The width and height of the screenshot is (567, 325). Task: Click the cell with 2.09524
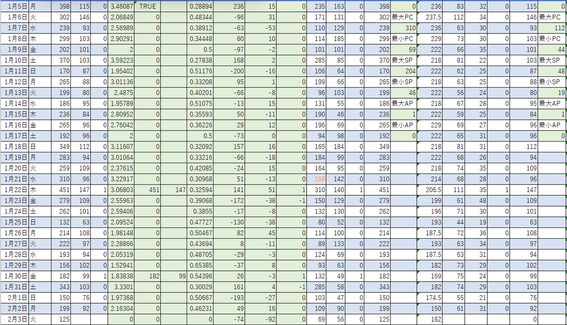click(121, 221)
